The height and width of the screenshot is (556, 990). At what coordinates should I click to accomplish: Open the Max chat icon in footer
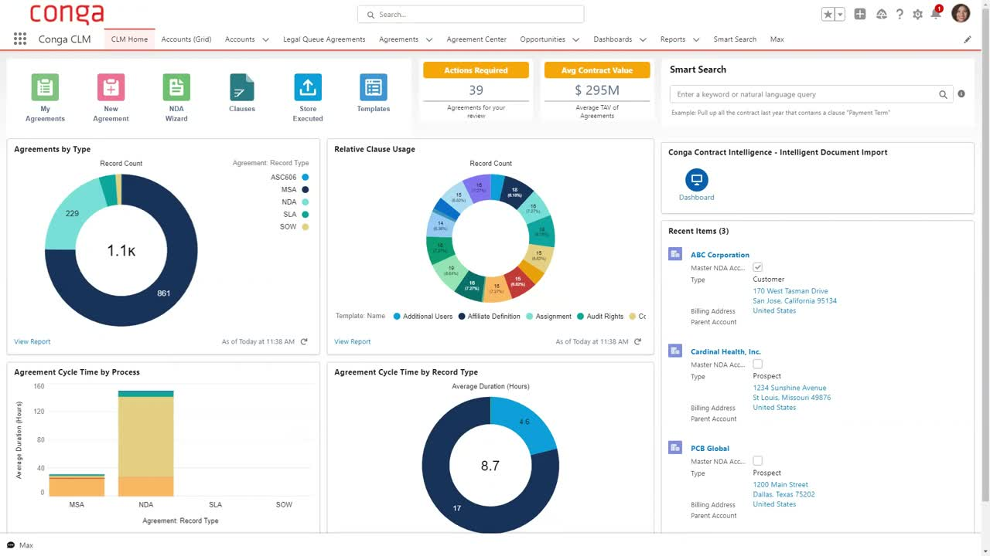point(11,545)
